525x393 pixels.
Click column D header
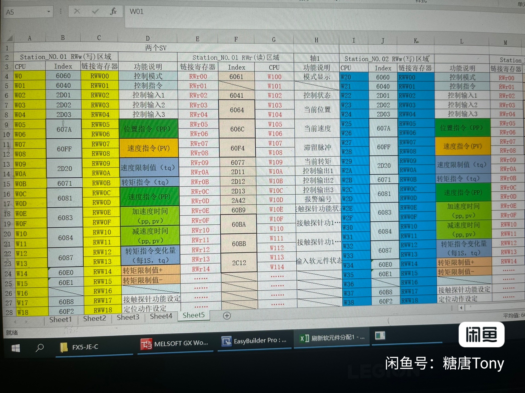click(147, 38)
